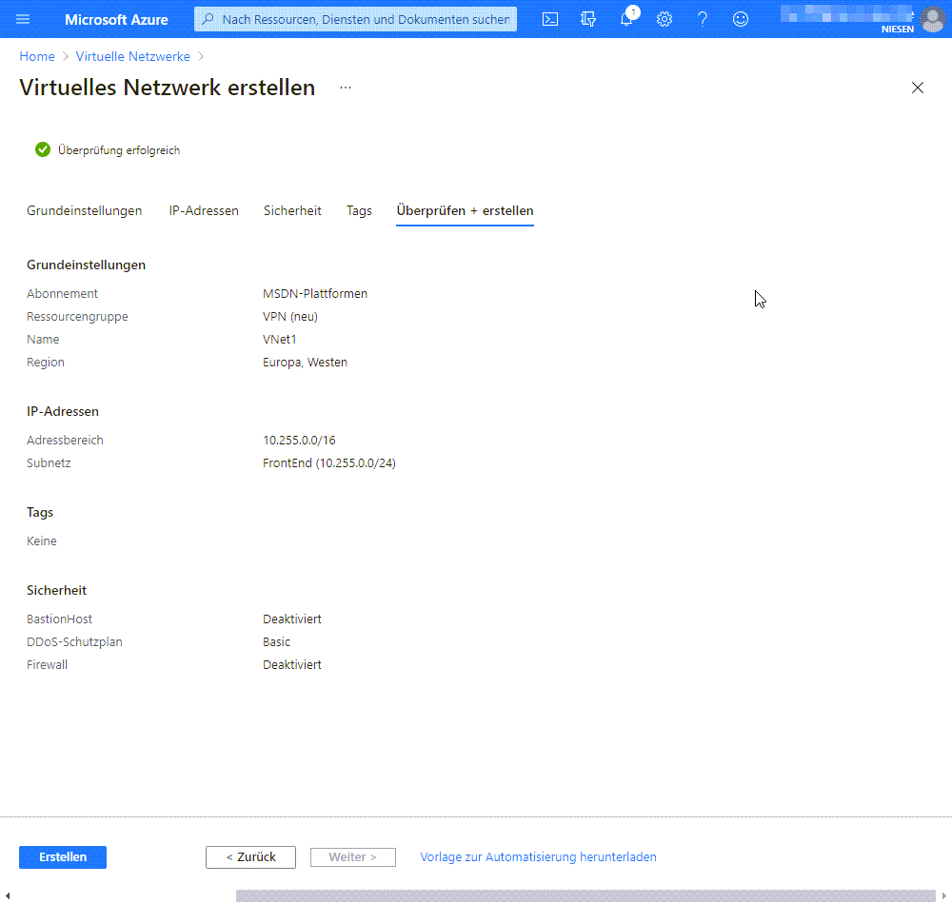Click right scroll arrow at bottom

(944, 895)
